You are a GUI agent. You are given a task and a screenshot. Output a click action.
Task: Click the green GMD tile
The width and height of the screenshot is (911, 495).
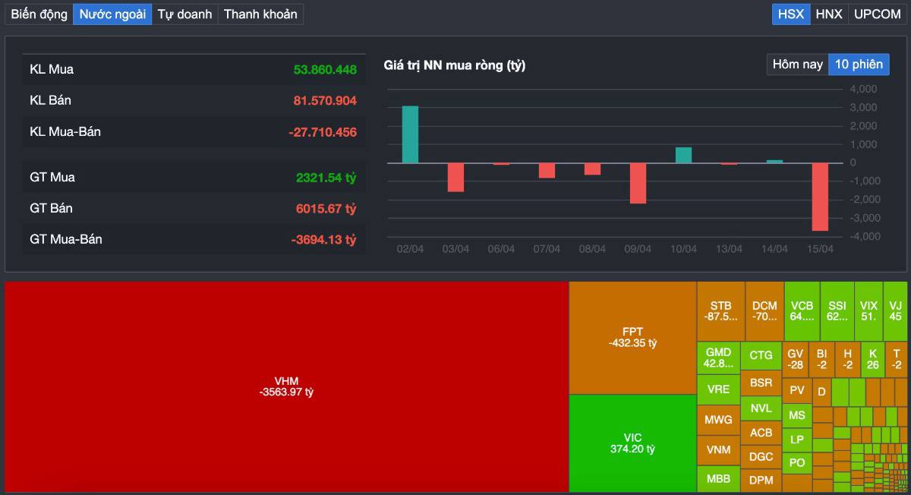717,357
